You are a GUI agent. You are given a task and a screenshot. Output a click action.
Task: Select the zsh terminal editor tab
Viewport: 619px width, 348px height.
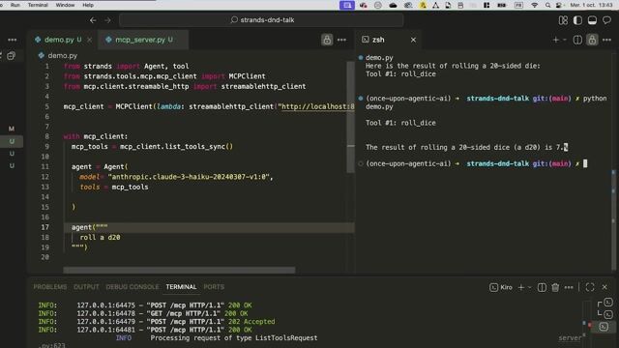[x=378, y=40]
